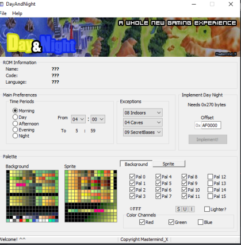Open the Help menu

pyautogui.click(x=17, y=13)
